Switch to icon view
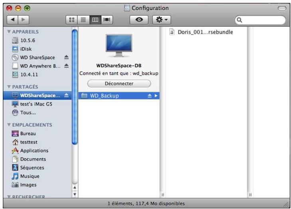This screenshot has height=209, width=291. coord(71,20)
